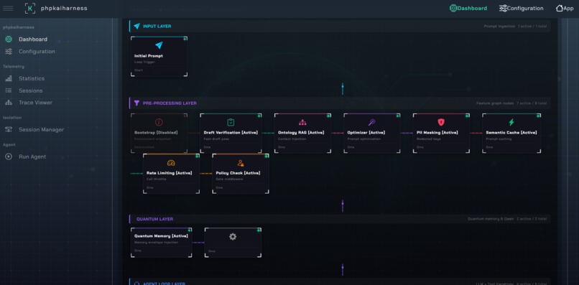Select the Quantum Memory [Active] title
This screenshot has width=579, height=285.
point(161,236)
